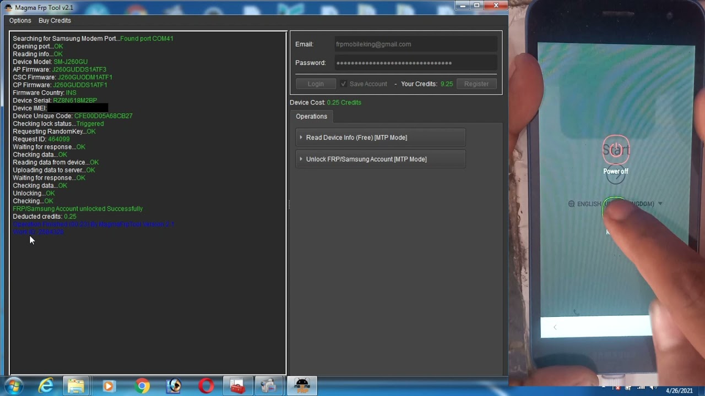The height and width of the screenshot is (396, 705).
Task: Click Request ID '464099' value
Action: (x=59, y=139)
